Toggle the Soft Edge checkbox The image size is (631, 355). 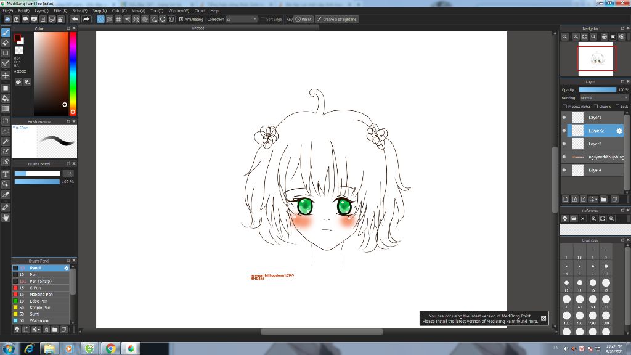[263, 19]
